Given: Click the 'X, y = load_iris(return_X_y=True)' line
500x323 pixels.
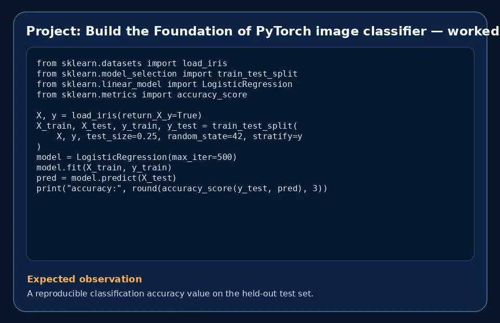Looking at the screenshot, I should pos(119,116).
